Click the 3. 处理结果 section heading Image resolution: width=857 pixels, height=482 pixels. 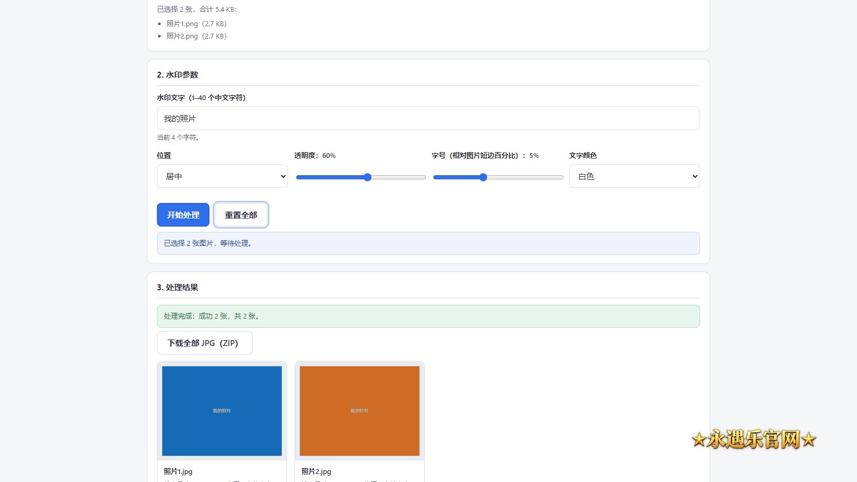click(x=177, y=288)
